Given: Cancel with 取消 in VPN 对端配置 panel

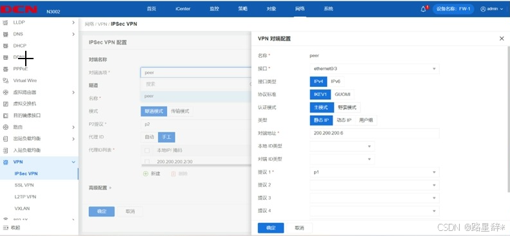Looking at the screenshot, I should click(299, 228).
